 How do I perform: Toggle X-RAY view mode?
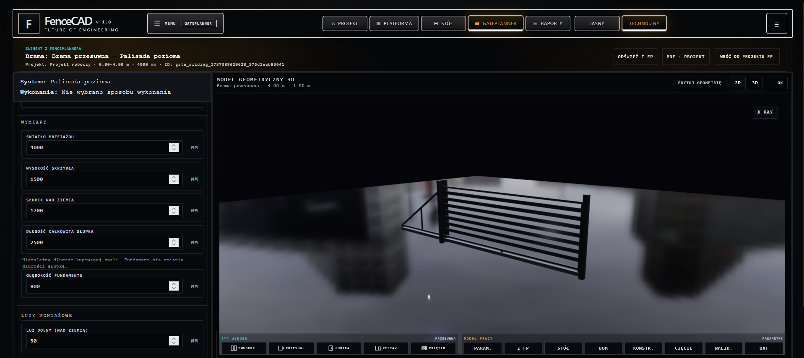click(x=765, y=112)
